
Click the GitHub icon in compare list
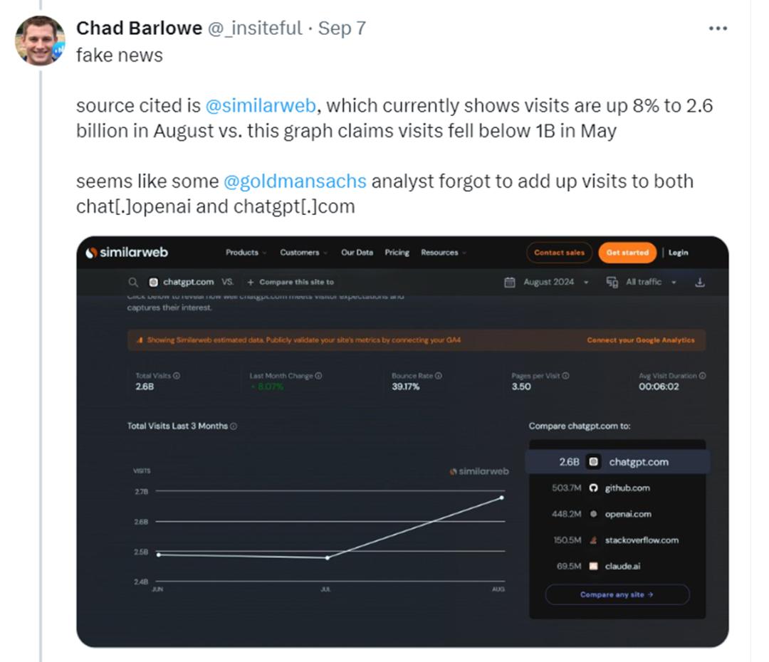click(593, 488)
